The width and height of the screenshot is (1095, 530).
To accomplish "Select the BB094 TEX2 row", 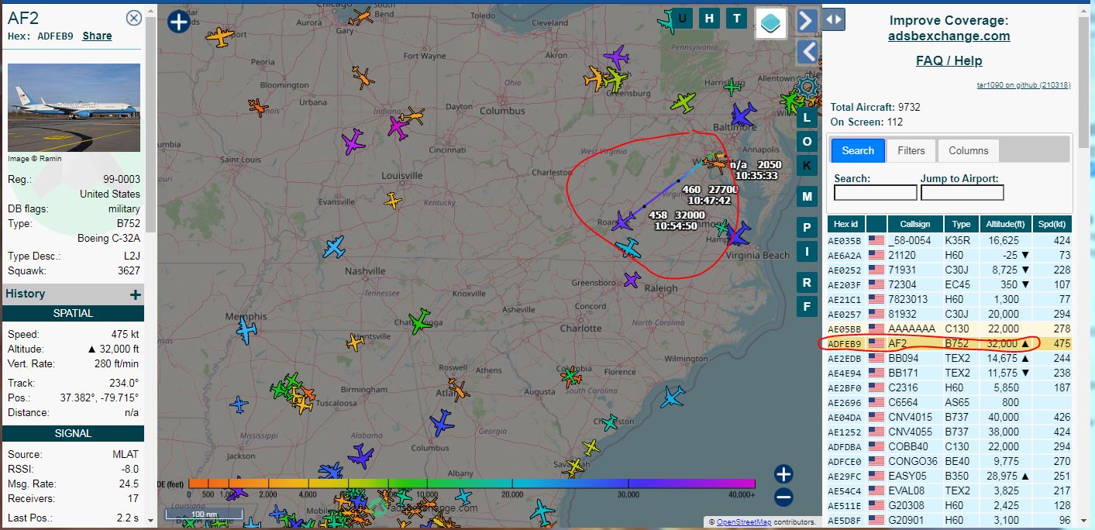I will click(x=950, y=358).
